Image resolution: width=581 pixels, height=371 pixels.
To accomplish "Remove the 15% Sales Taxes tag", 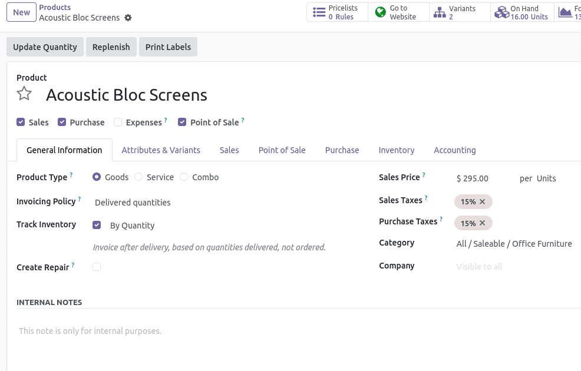I will (x=482, y=202).
